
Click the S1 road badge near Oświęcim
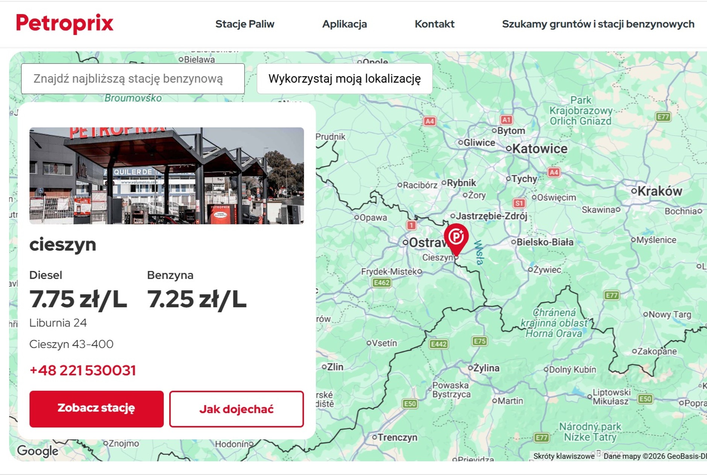coord(519,203)
